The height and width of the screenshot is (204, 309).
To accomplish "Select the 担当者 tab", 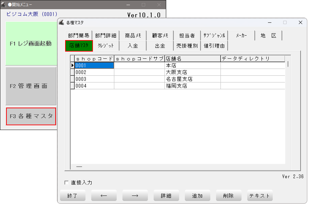I will point(187,36).
